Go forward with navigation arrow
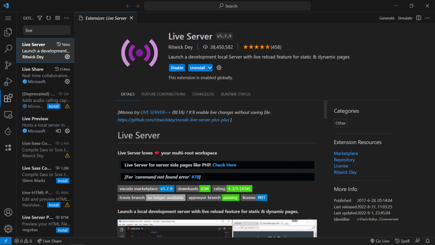This screenshot has height=245, width=435. [x=137, y=6]
